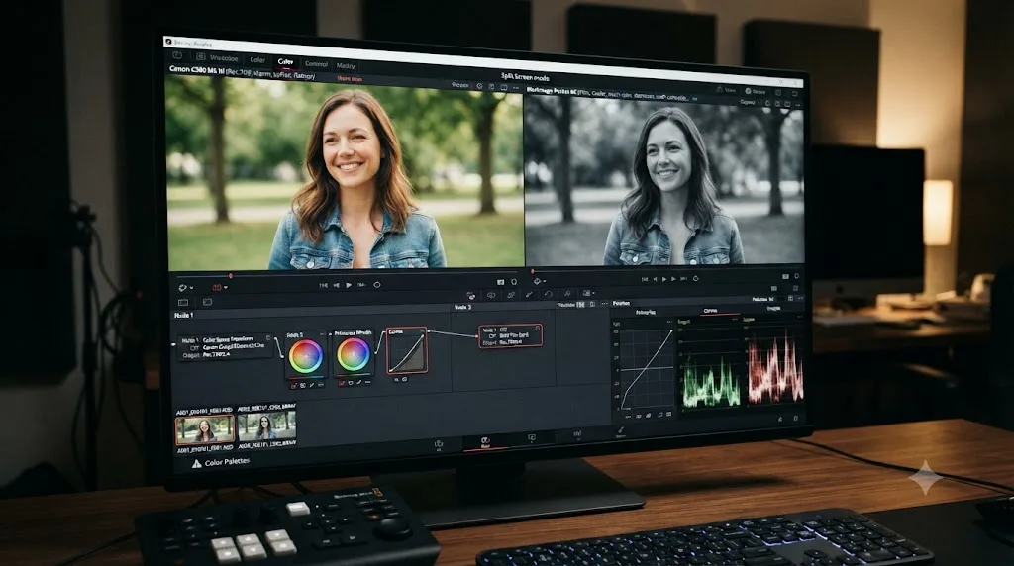
Task: Click the red tool icon under second color wheel
Action: click(x=342, y=383)
